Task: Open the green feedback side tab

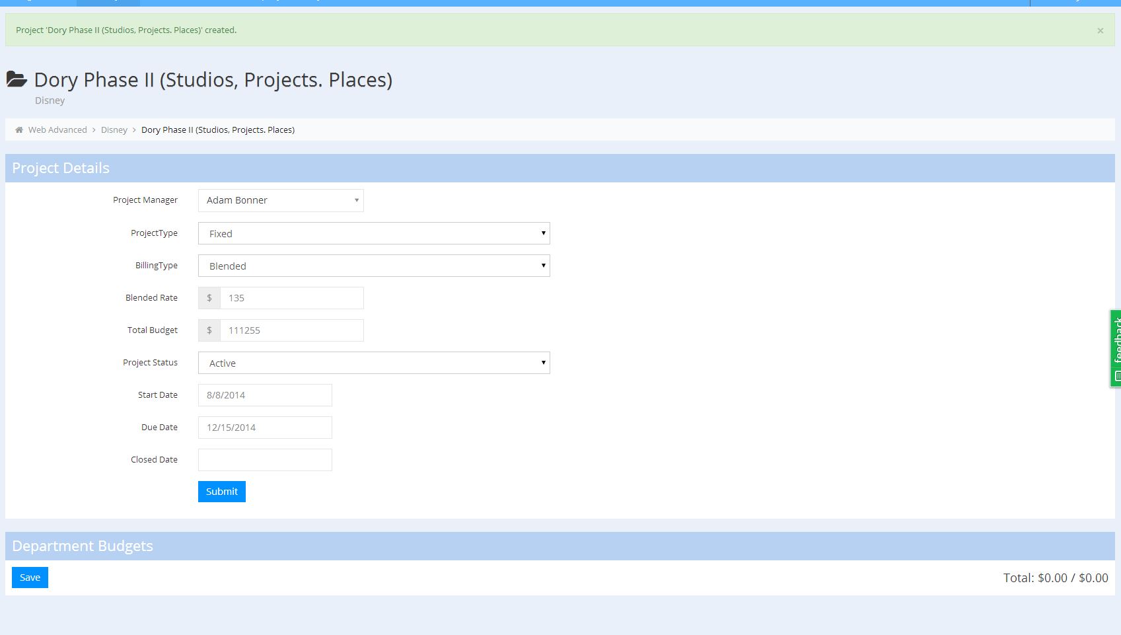Action: pyautogui.click(x=1115, y=348)
